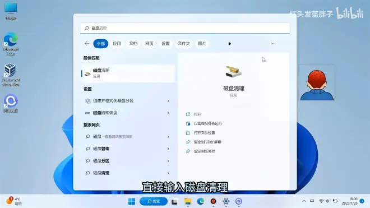Expand chevron for 磁盘清理 web suggestion
Image resolution: width=370 pixels, height=208 pixels.
[168, 173]
